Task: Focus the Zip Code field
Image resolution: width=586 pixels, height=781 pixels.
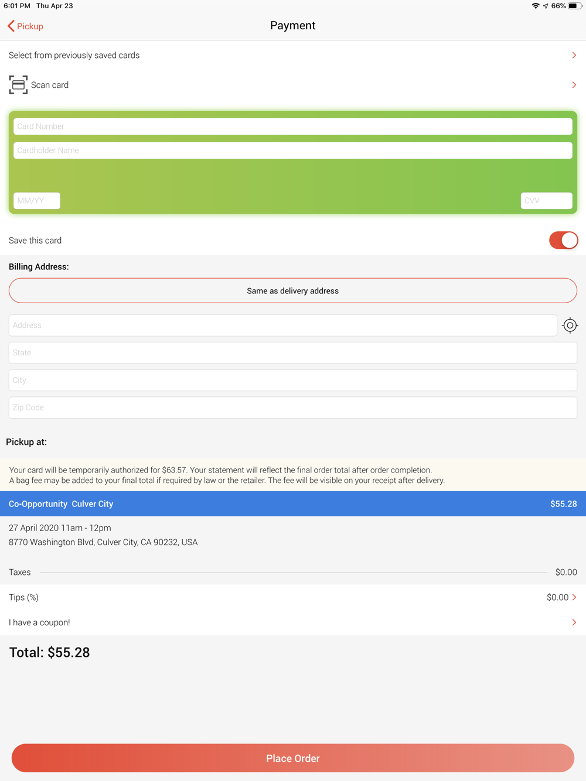Action: tap(293, 407)
